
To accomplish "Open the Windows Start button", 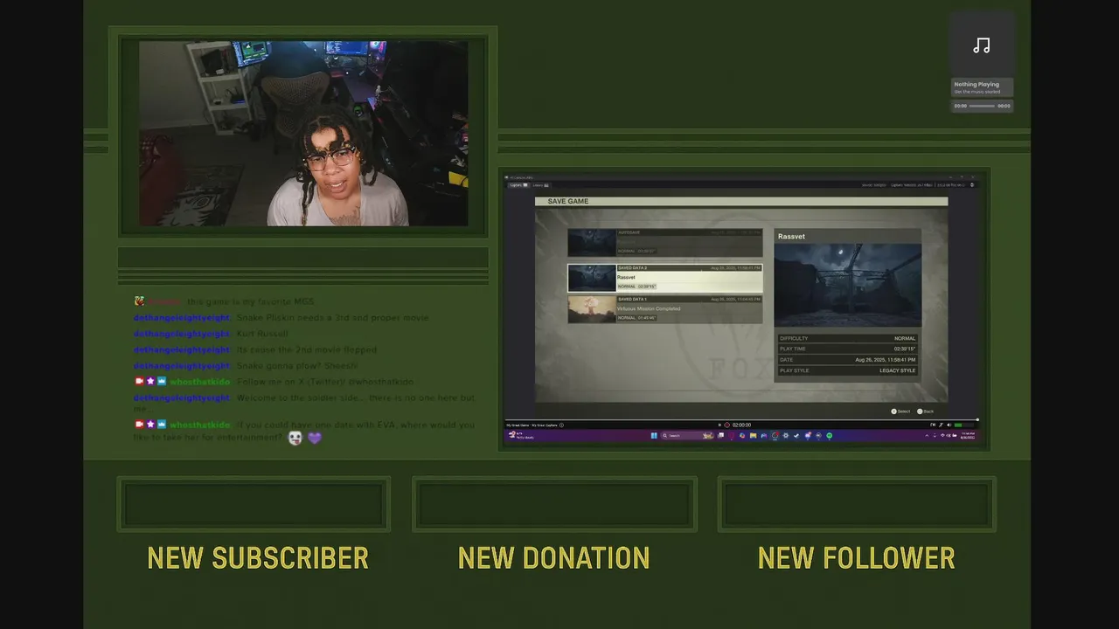I will coord(654,435).
